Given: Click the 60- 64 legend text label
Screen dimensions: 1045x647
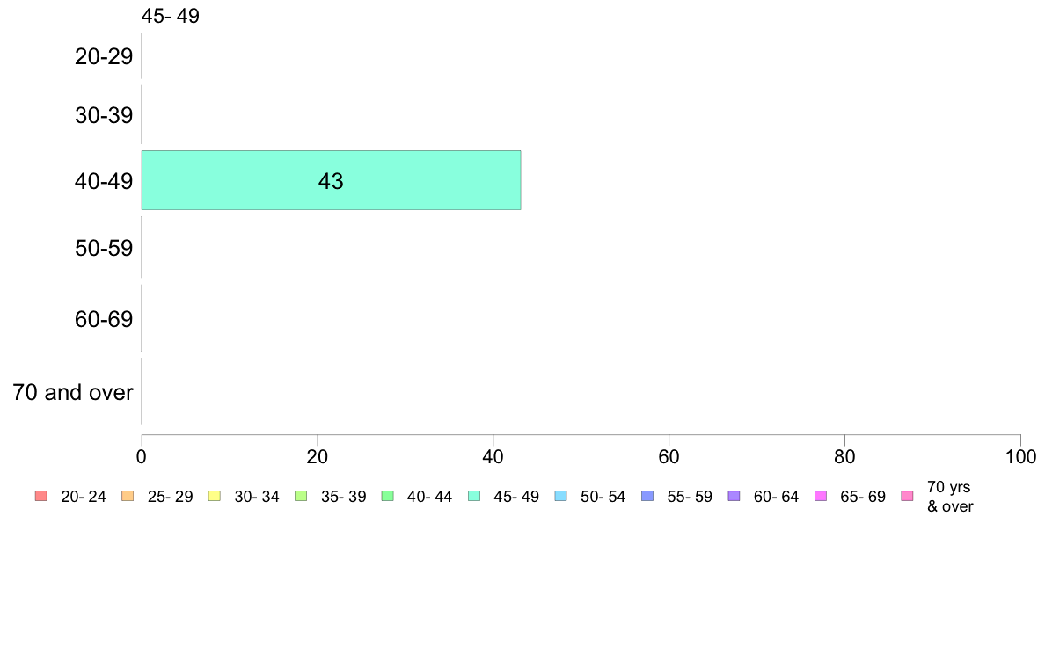Looking at the screenshot, I should (776, 497).
